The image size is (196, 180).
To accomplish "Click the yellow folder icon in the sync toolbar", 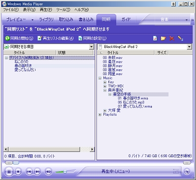I will (x=163, y=39).
